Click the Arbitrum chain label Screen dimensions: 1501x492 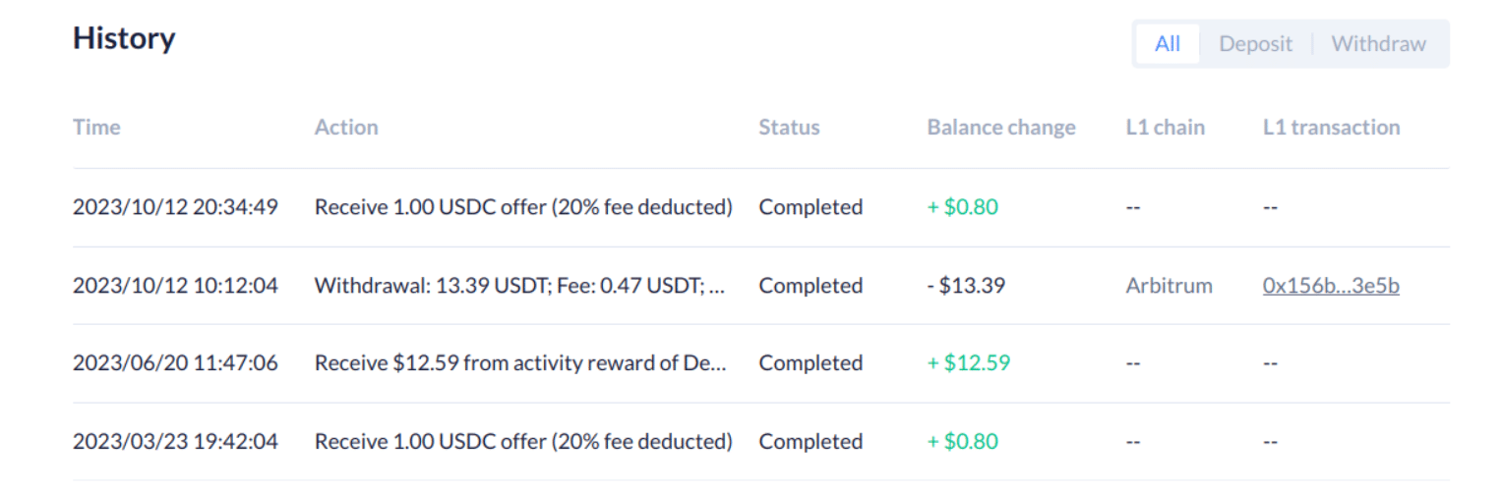[x=1169, y=286]
